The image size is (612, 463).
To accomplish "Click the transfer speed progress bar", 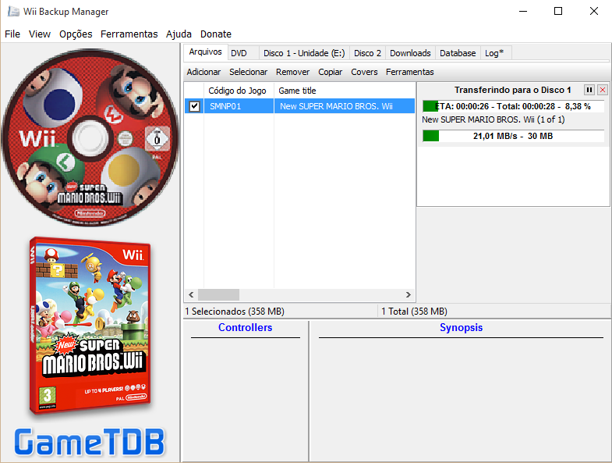I will [513, 136].
